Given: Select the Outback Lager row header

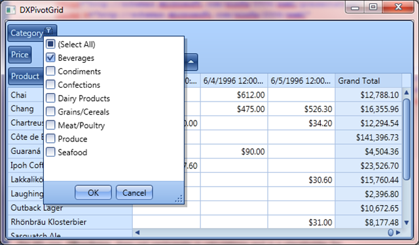Looking at the screenshot, I should (70, 208).
